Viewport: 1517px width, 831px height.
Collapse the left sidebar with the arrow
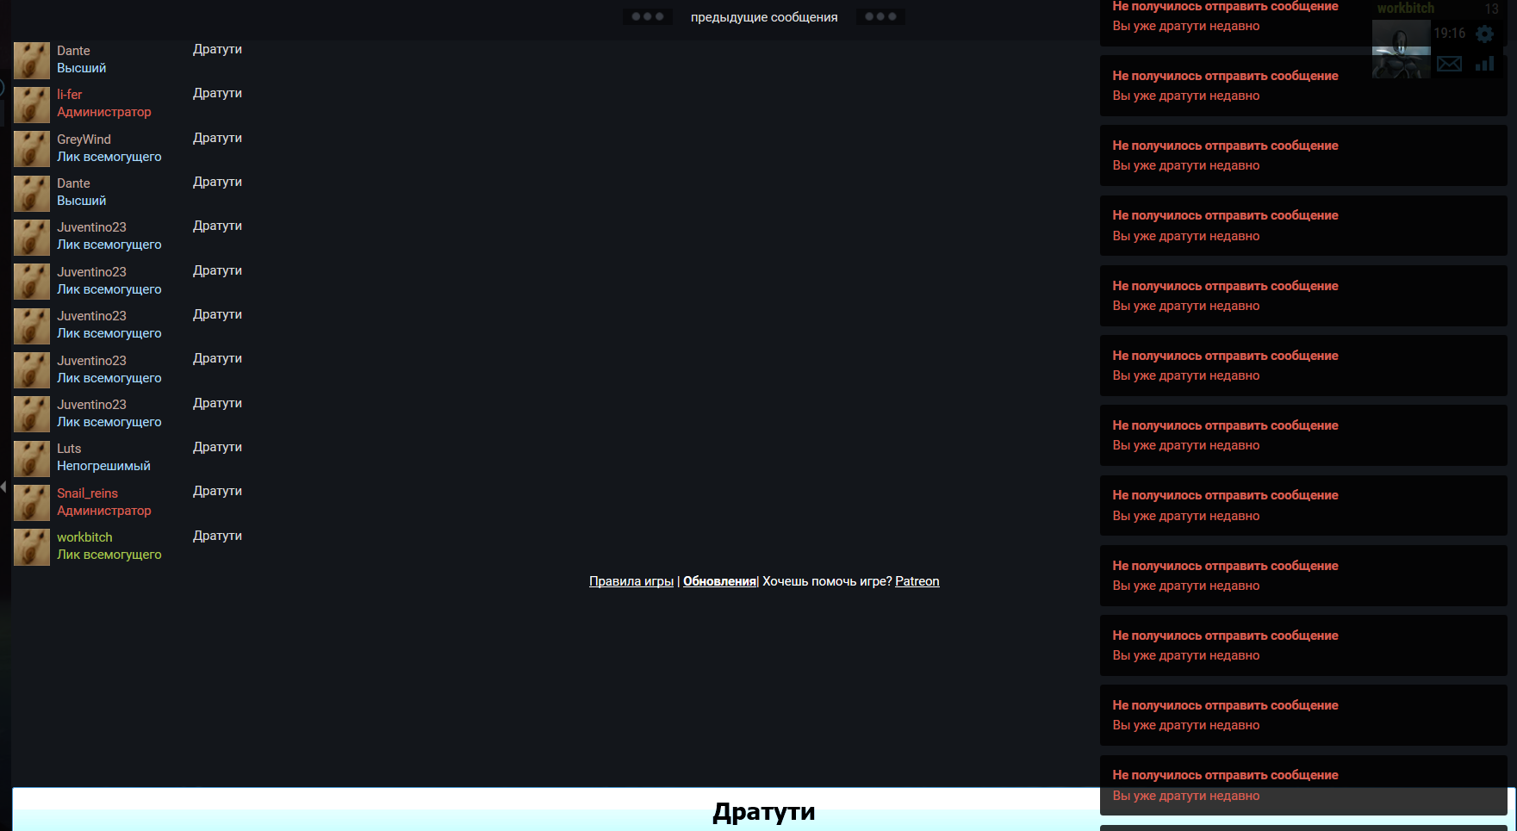click(x=4, y=487)
